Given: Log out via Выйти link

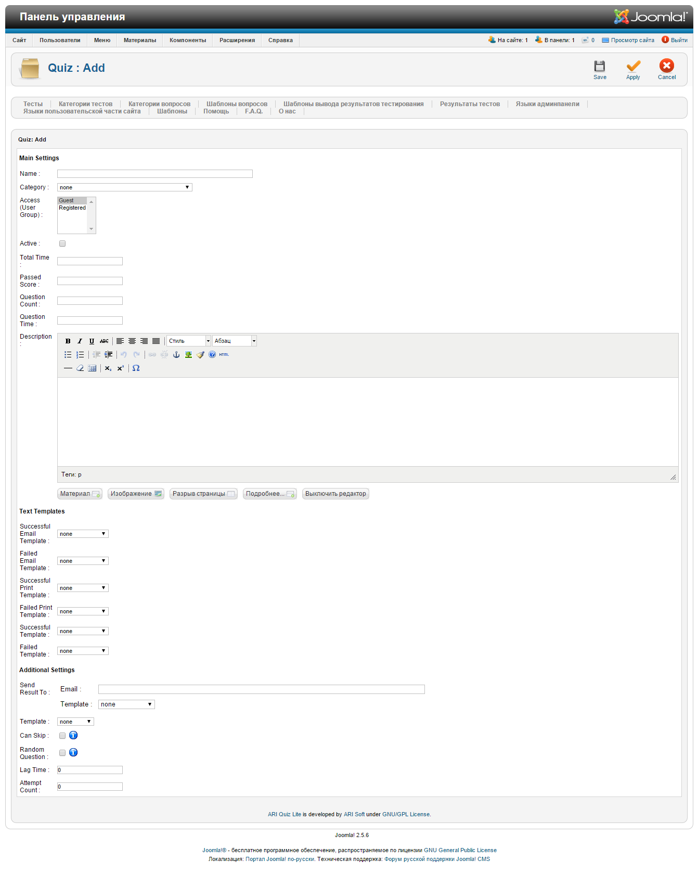Looking at the screenshot, I should (679, 40).
